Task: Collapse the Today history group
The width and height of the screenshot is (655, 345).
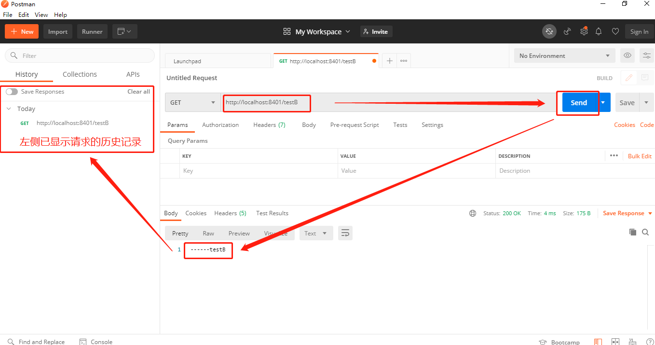Action: coord(9,109)
